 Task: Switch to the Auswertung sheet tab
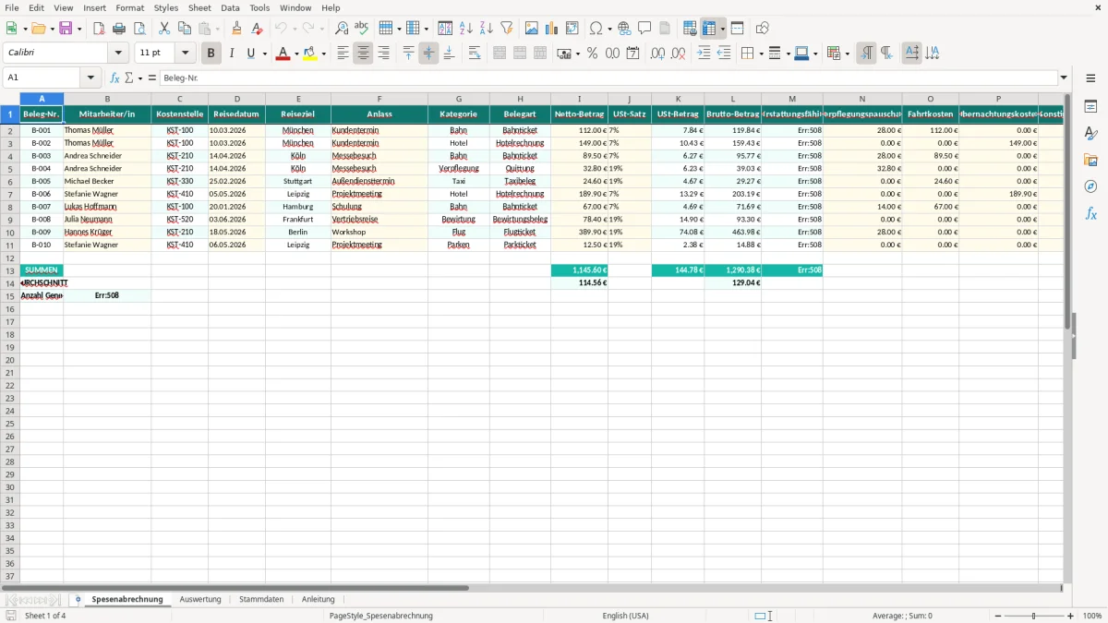point(200,599)
